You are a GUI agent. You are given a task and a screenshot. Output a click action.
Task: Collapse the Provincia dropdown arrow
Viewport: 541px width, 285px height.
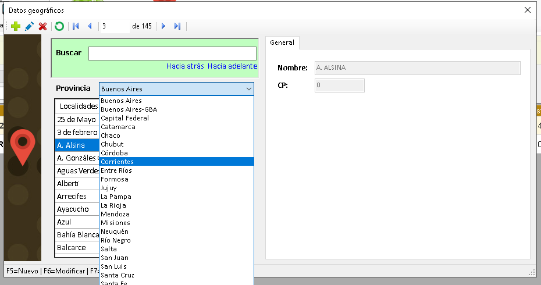249,89
